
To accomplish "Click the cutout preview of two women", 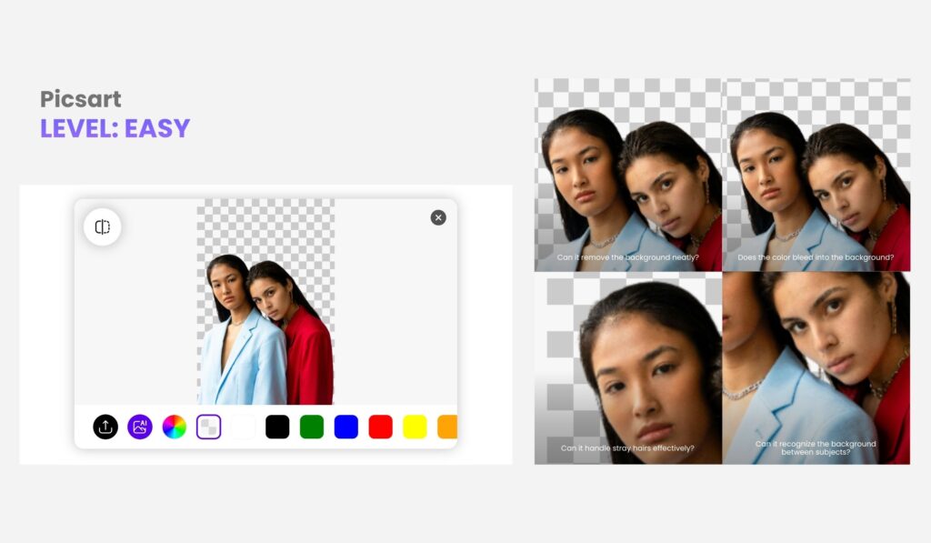I will click(x=265, y=331).
